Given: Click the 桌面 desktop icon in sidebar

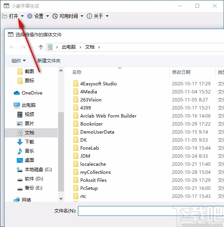Looking at the screenshot, I should point(20,160).
